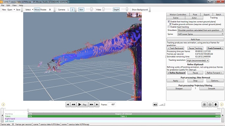Click the right circled 2 marker icon
Image resolution: width=225 pixels, height=126 pixels.
(x=222, y=105)
